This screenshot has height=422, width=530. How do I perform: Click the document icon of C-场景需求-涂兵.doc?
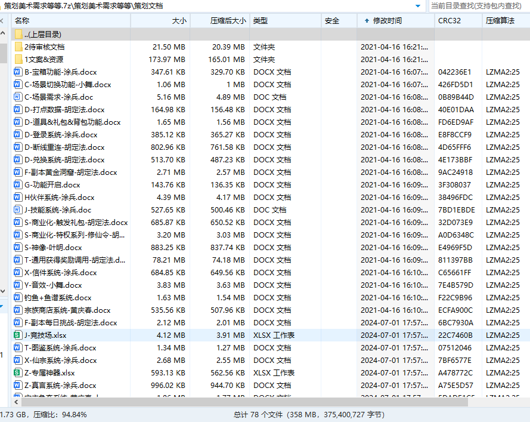tap(18, 97)
